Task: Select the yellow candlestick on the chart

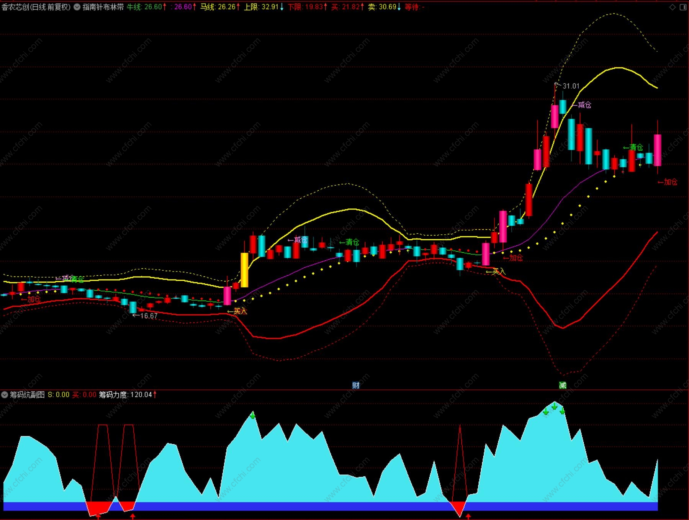Action: (x=244, y=270)
